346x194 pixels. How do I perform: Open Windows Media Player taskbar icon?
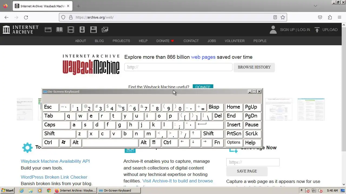[40, 190]
